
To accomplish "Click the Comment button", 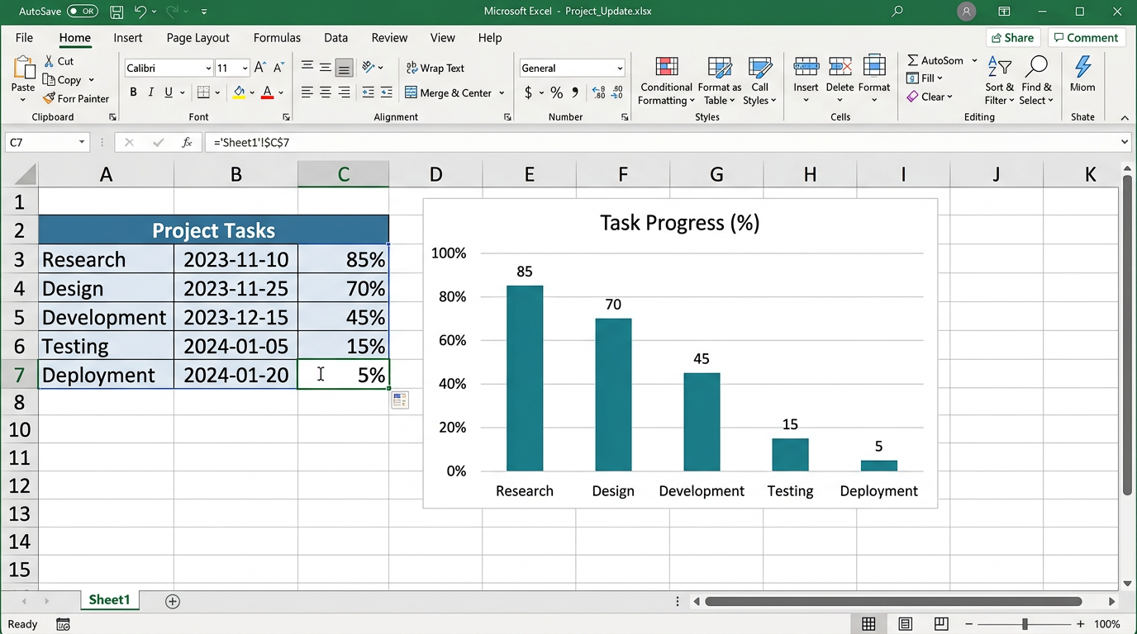I will coord(1085,38).
